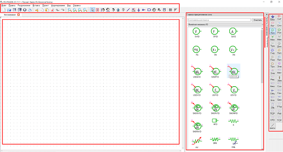This screenshot has height=152, width=283.
Task: Close the без названия document tab
Action: click(x=18, y=15)
